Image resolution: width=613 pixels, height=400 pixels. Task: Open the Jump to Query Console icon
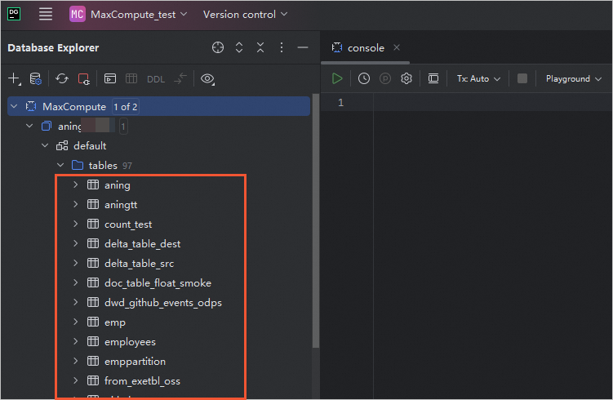110,78
